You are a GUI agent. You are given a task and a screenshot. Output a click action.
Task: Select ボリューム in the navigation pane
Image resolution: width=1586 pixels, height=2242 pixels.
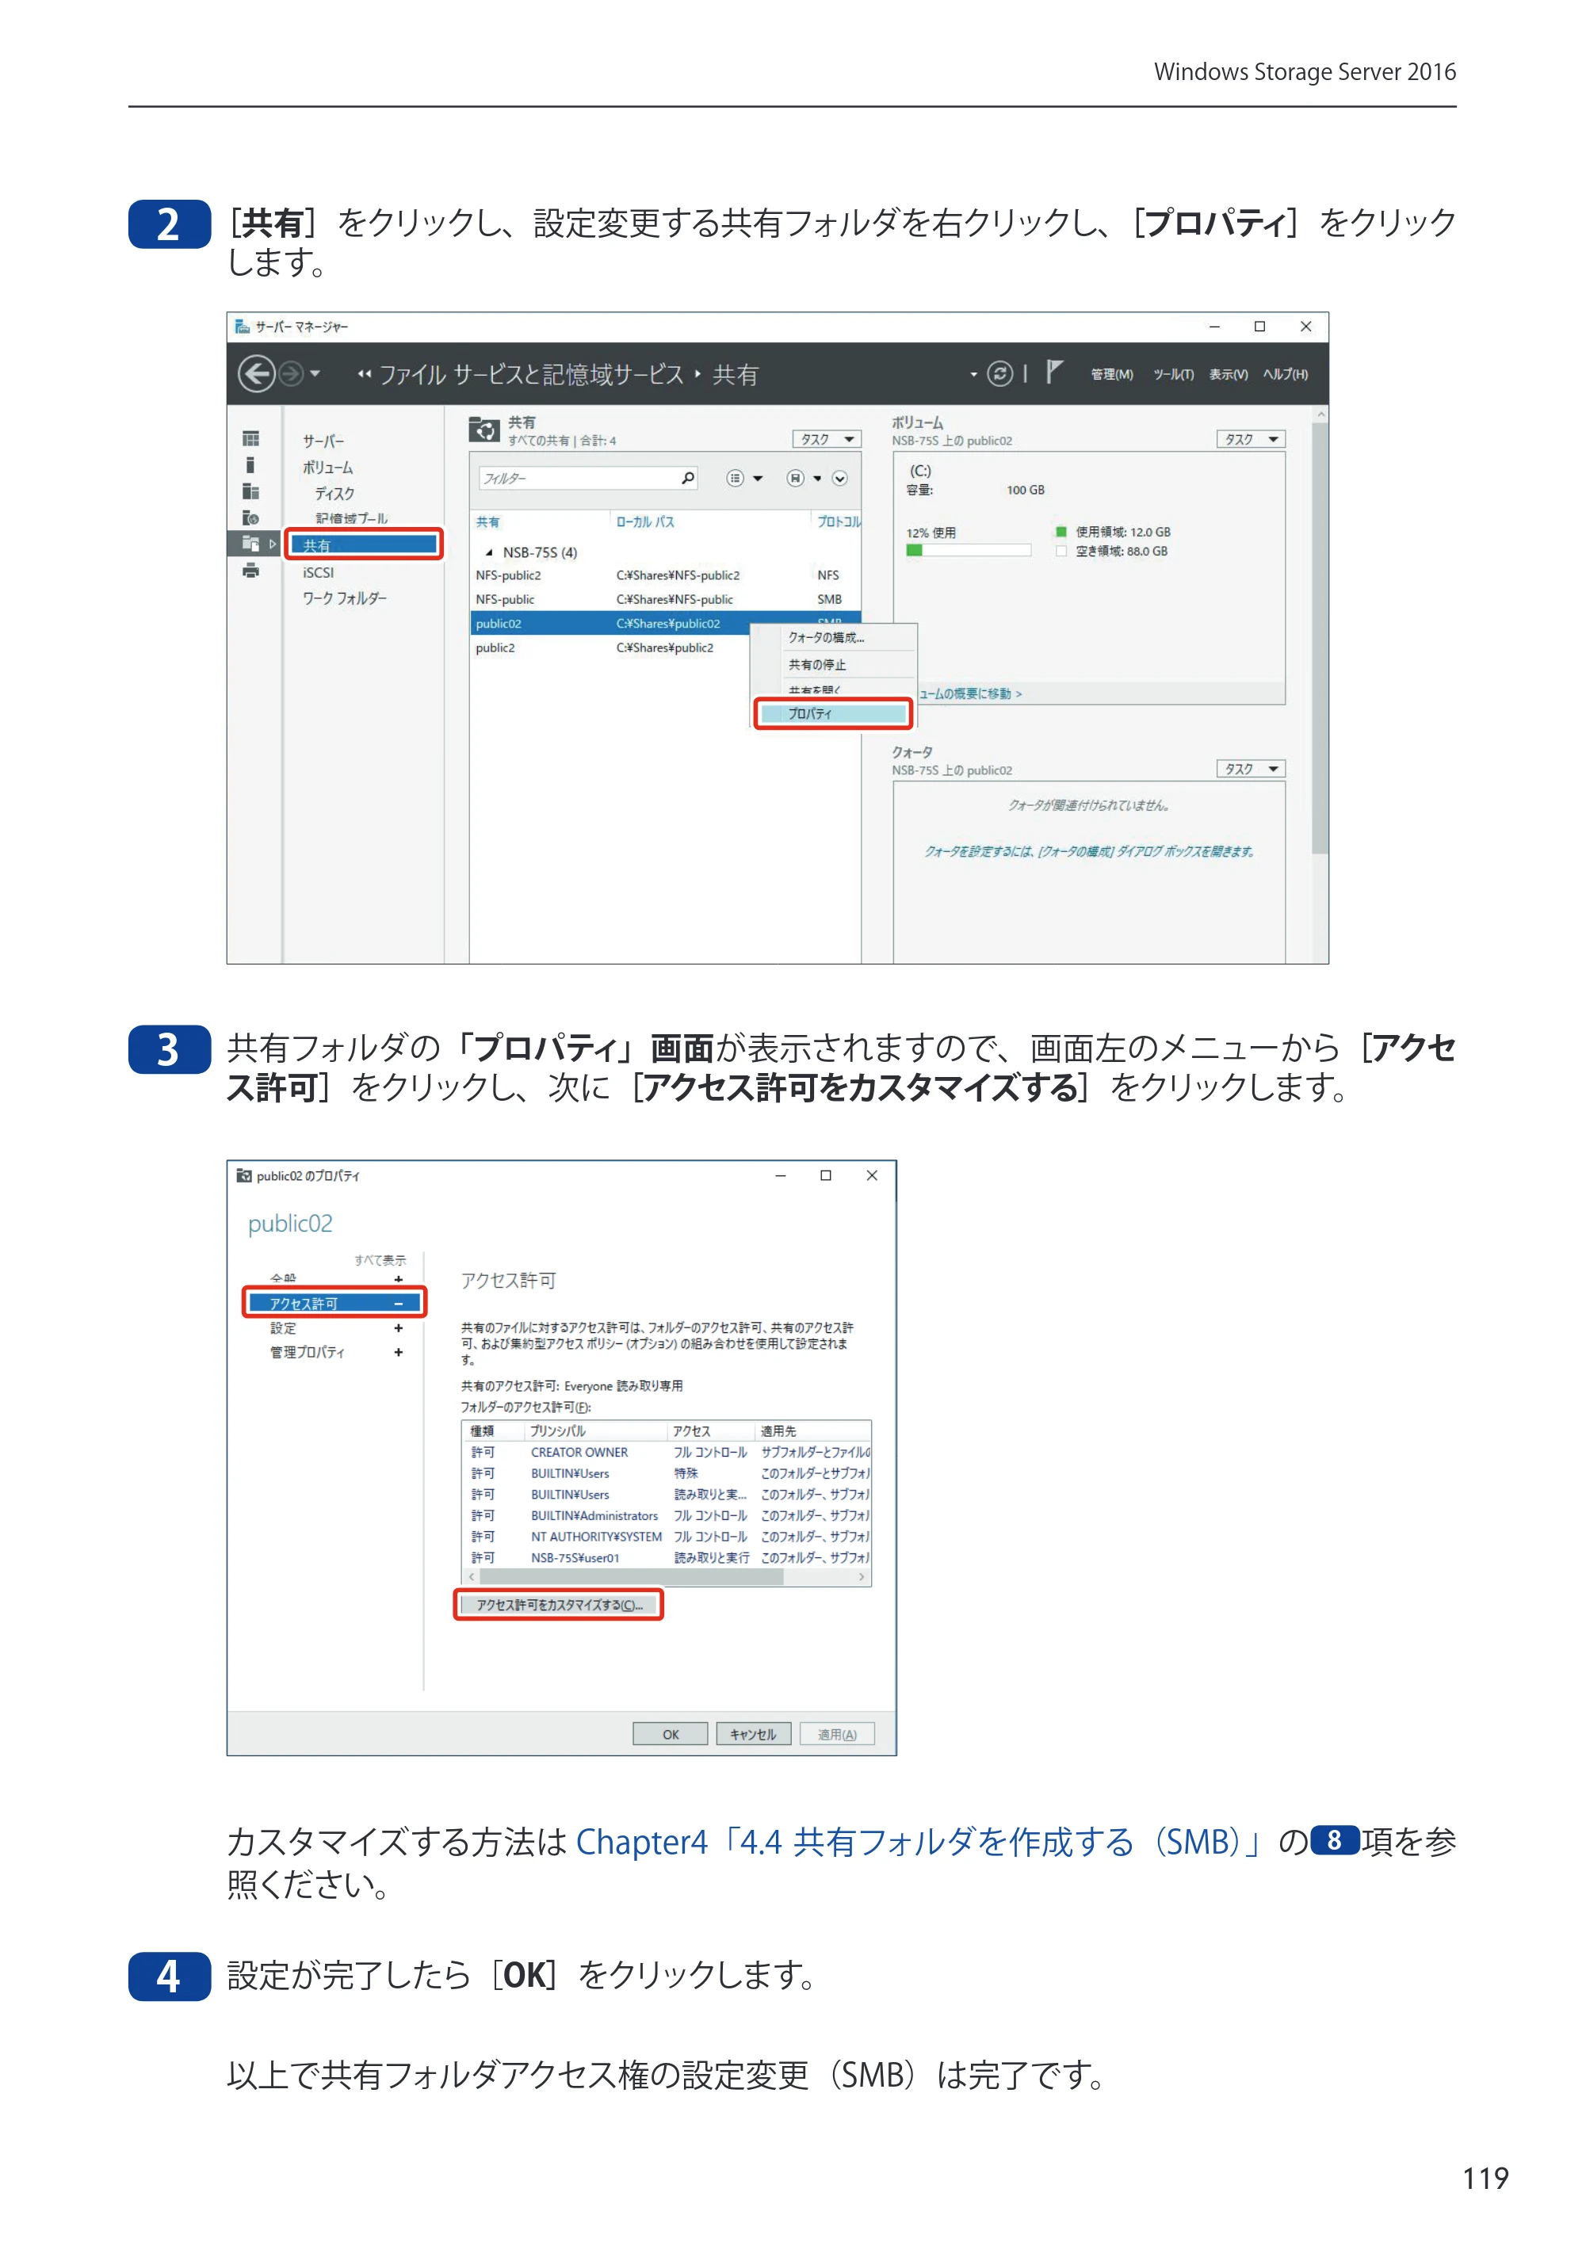pyautogui.click(x=328, y=468)
